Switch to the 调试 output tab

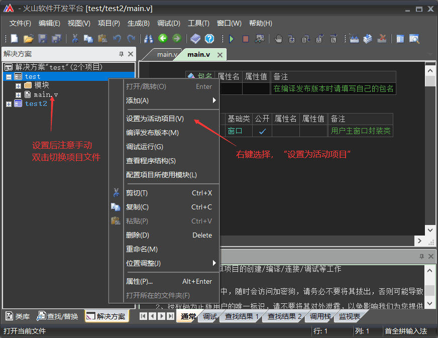[210, 316]
